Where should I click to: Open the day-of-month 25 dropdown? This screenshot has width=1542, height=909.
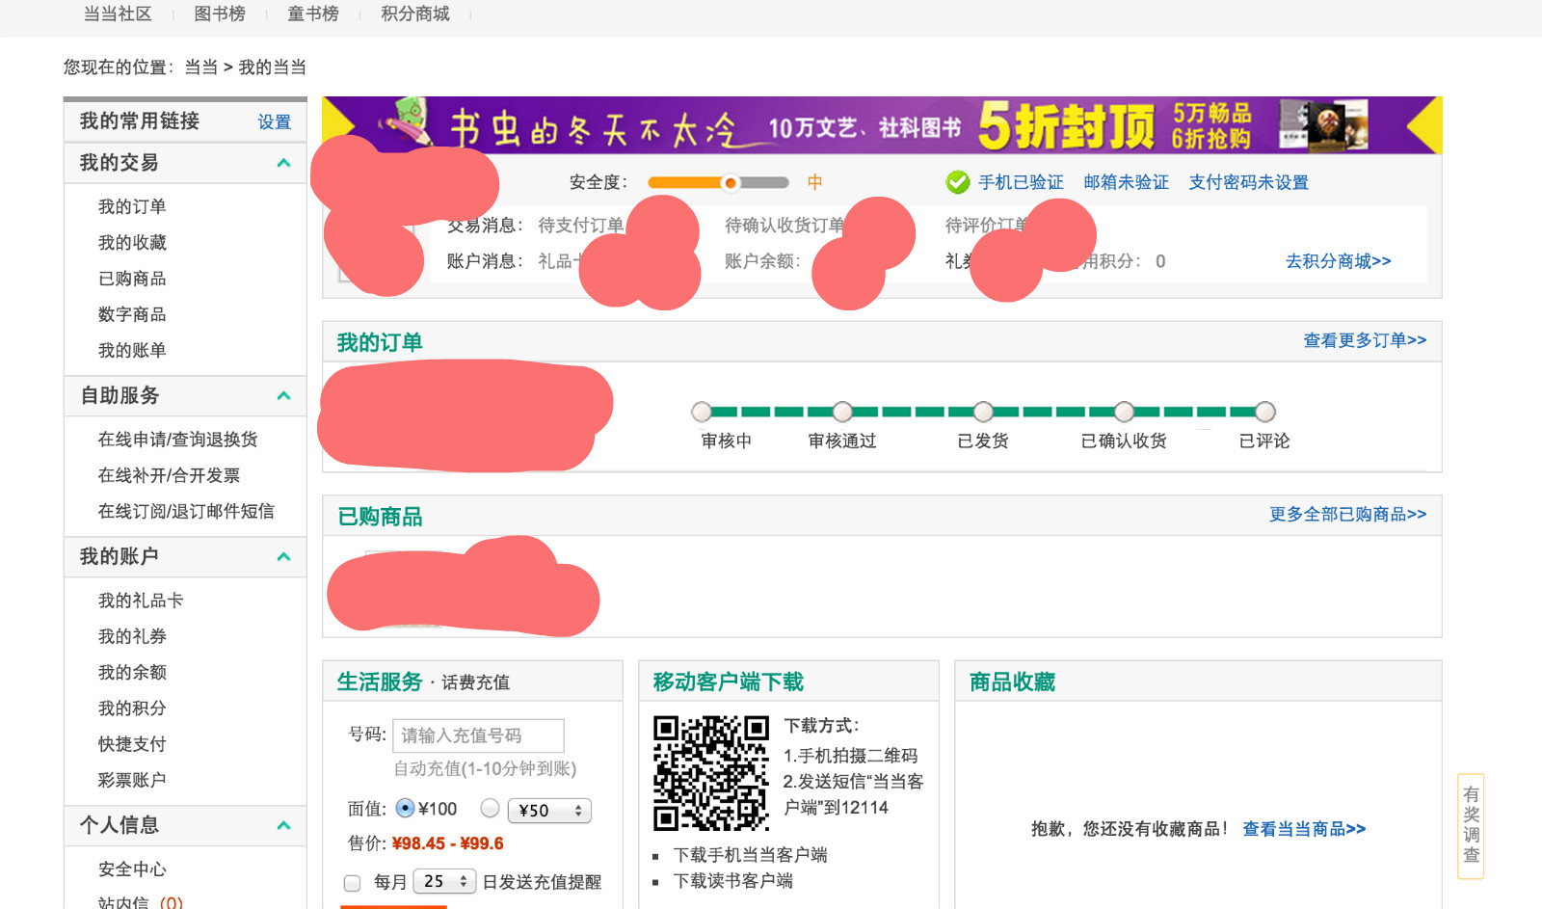tap(444, 881)
